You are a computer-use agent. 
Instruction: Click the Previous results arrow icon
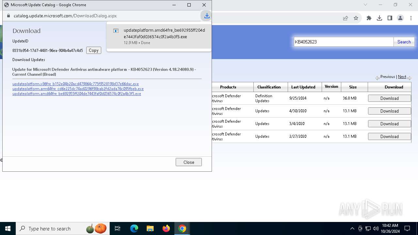click(x=377, y=78)
